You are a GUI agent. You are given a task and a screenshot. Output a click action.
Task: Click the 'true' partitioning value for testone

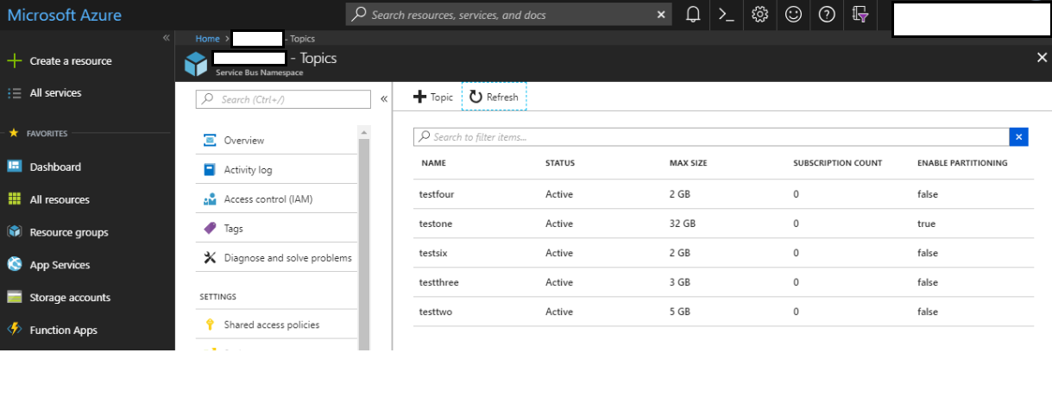pos(926,224)
